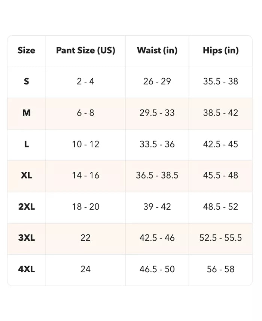Screen dimensions: 262x321
Task: Click hips value 56 - 58
Action: [220, 269]
